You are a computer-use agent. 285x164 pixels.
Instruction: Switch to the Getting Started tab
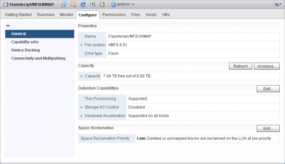(18, 15)
